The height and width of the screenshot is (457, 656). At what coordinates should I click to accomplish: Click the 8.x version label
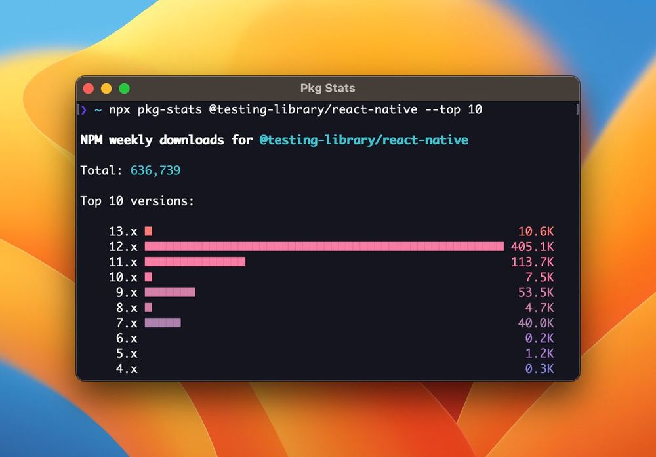127,308
